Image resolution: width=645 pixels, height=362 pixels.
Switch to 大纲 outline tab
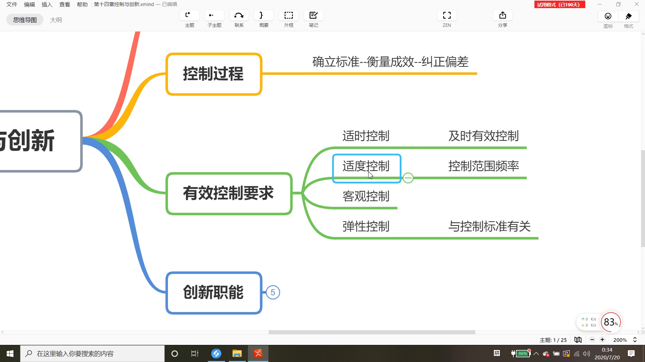click(x=56, y=20)
